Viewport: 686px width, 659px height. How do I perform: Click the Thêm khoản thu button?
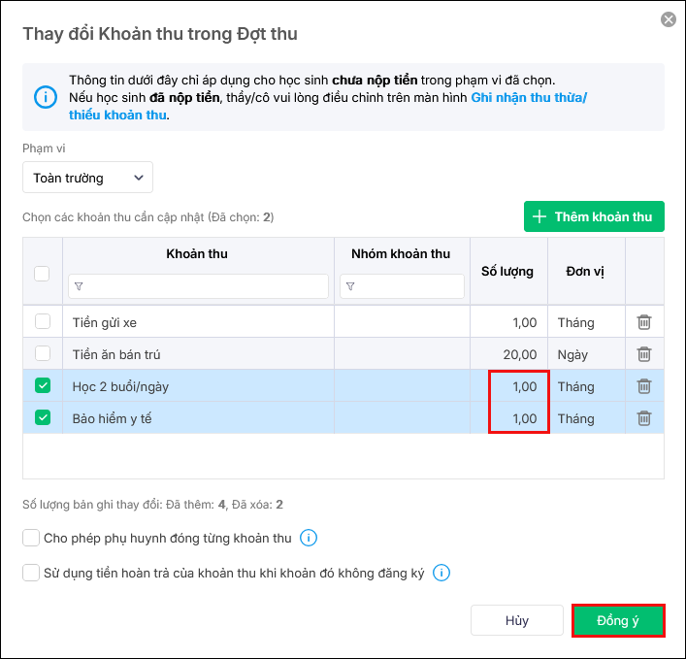[594, 216]
